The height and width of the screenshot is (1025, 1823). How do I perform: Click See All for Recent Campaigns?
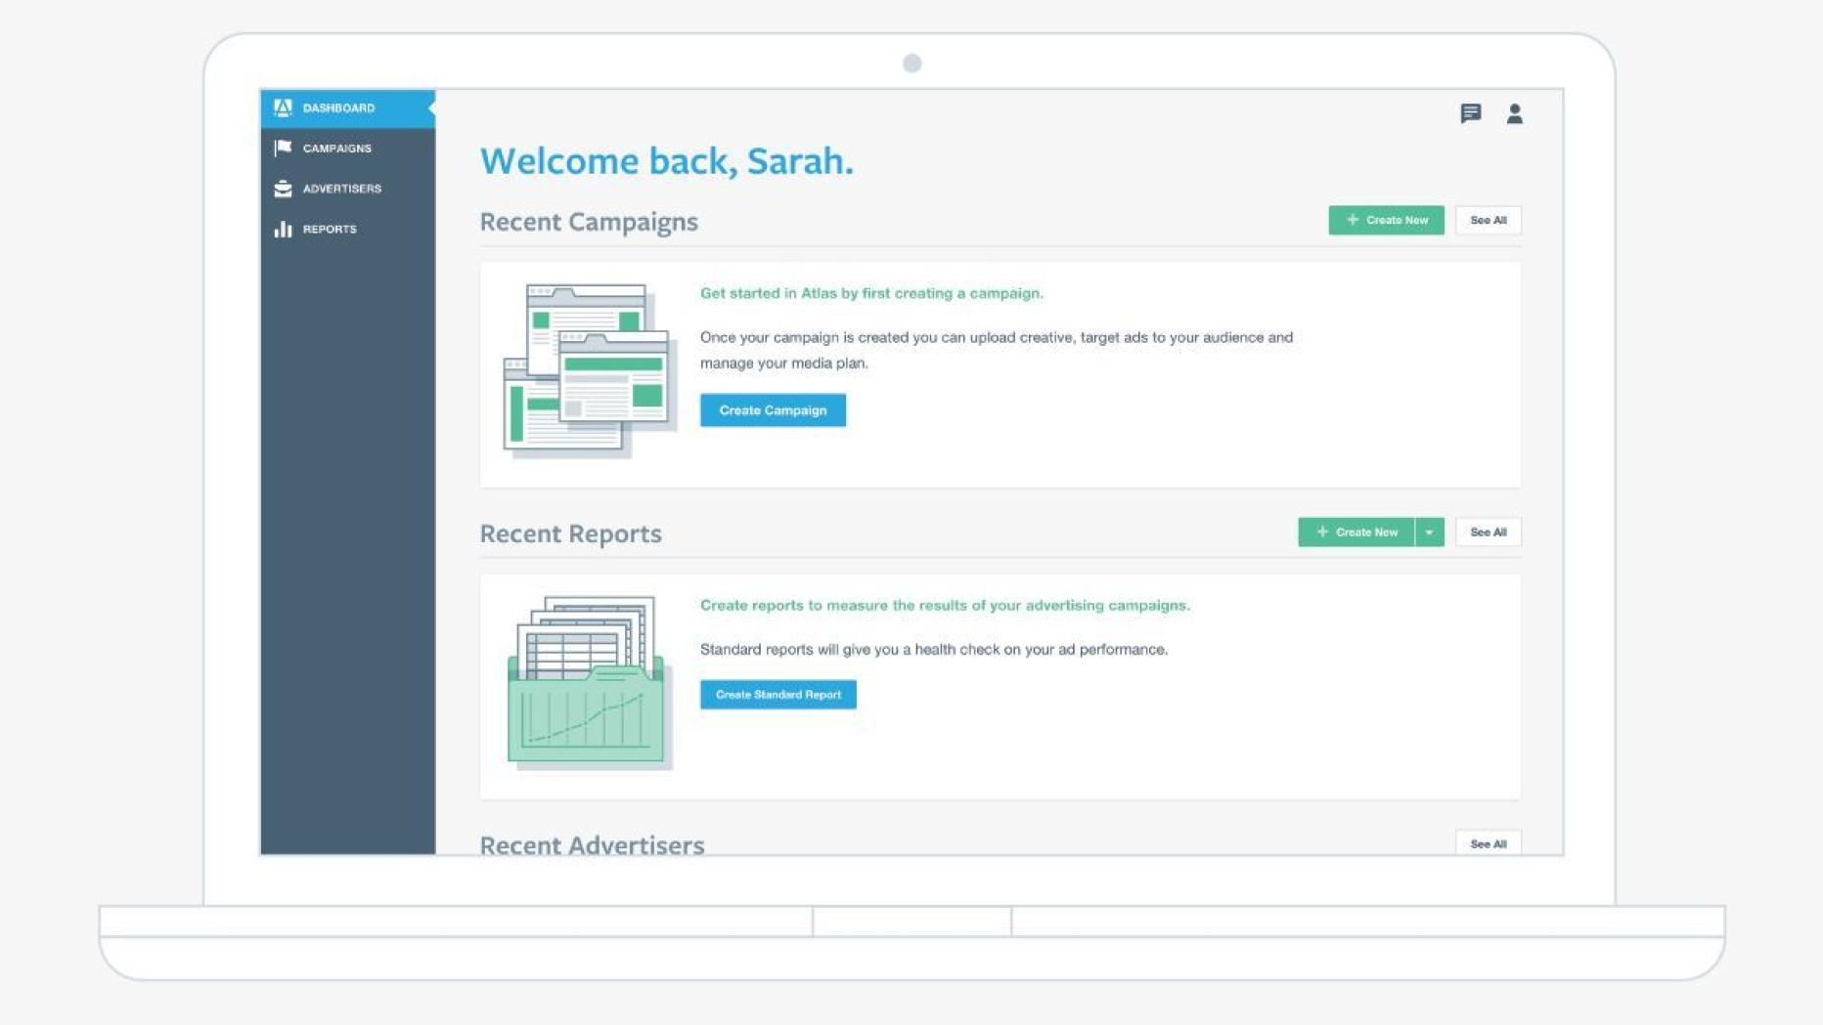coord(1488,220)
